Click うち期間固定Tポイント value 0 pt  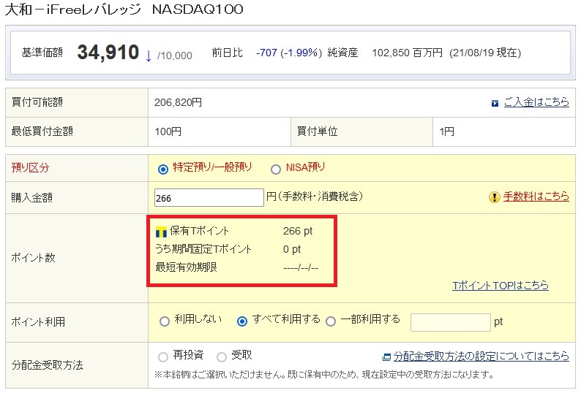(292, 249)
